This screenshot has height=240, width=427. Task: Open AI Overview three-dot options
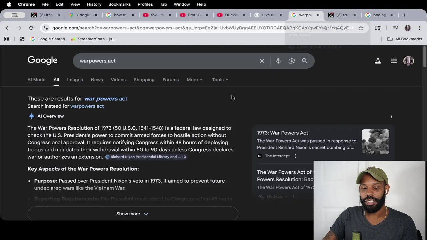point(391,116)
